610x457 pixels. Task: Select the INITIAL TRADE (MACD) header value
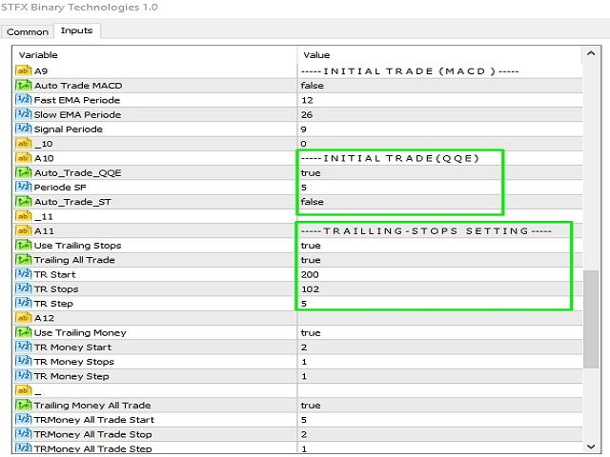click(x=410, y=71)
